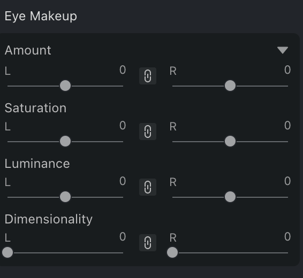The width and height of the screenshot is (303, 278).
Task: Click the Amount right slider handle
Action: click(x=230, y=86)
